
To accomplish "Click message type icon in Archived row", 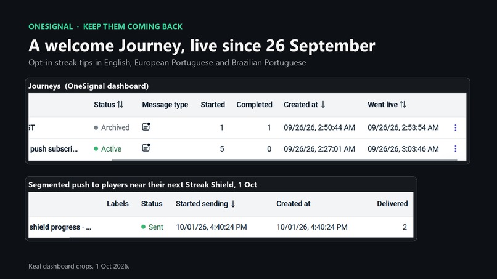I will tap(146, 127).
